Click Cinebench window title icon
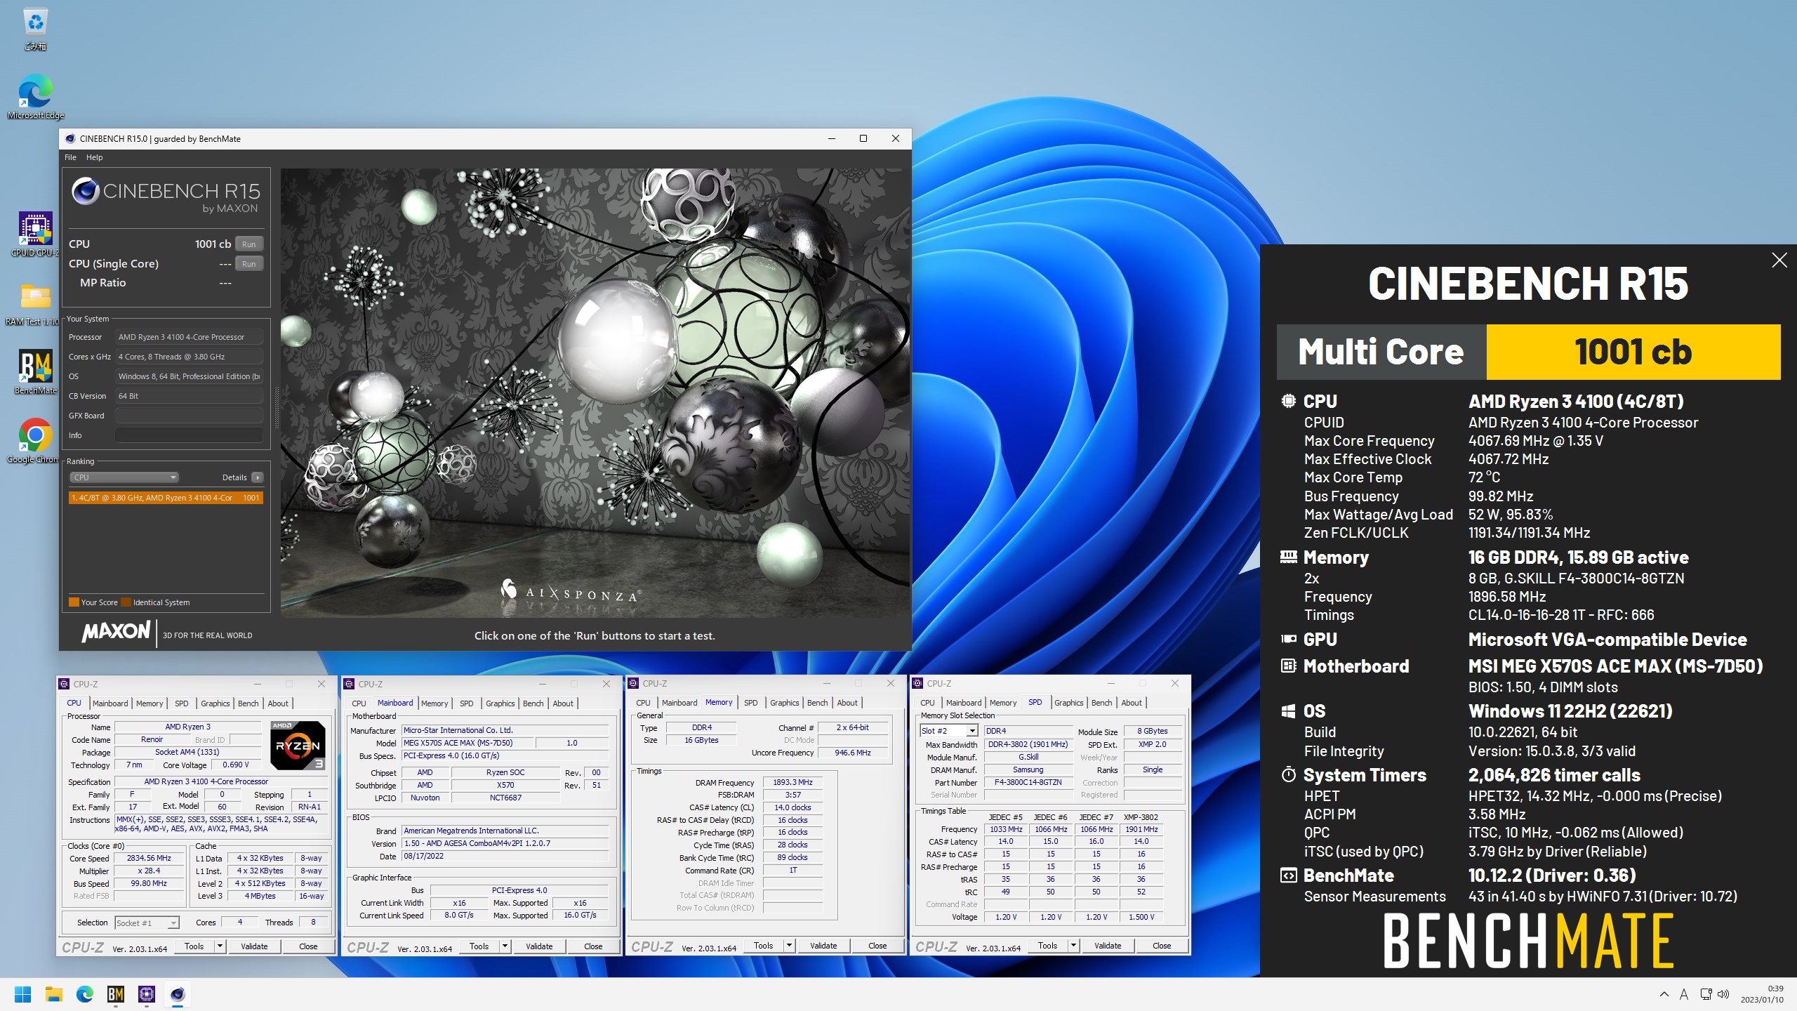Screen dimensions: 1797x1011 click(70, 138)
